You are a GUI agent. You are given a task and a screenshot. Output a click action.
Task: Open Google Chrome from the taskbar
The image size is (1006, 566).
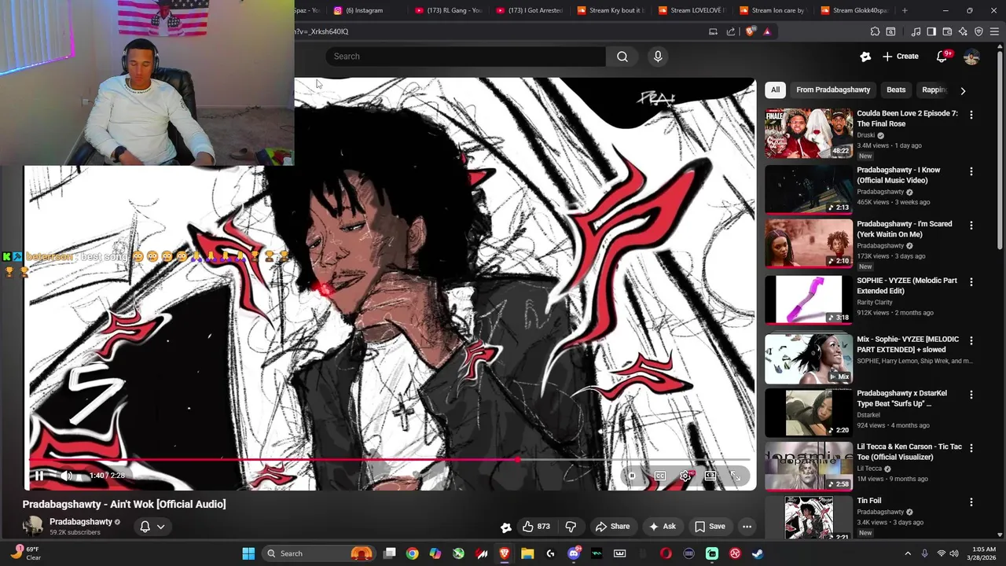[x=412, y=553]
